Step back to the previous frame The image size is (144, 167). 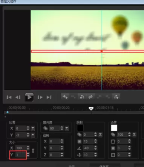(18, 97)
